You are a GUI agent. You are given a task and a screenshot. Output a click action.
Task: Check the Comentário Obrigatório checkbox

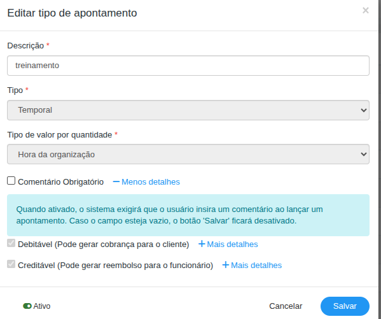11,181
